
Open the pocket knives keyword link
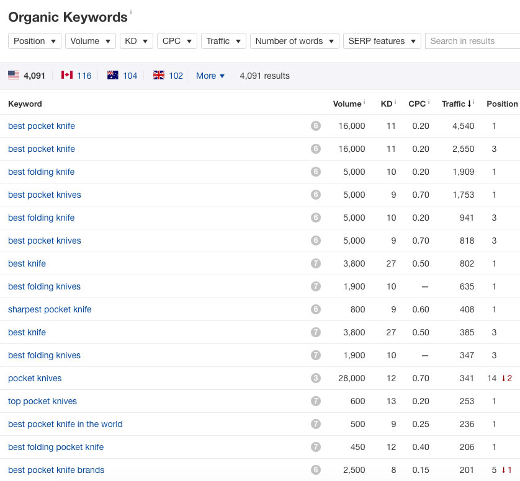pyautogui.click(x=35, y=378)
